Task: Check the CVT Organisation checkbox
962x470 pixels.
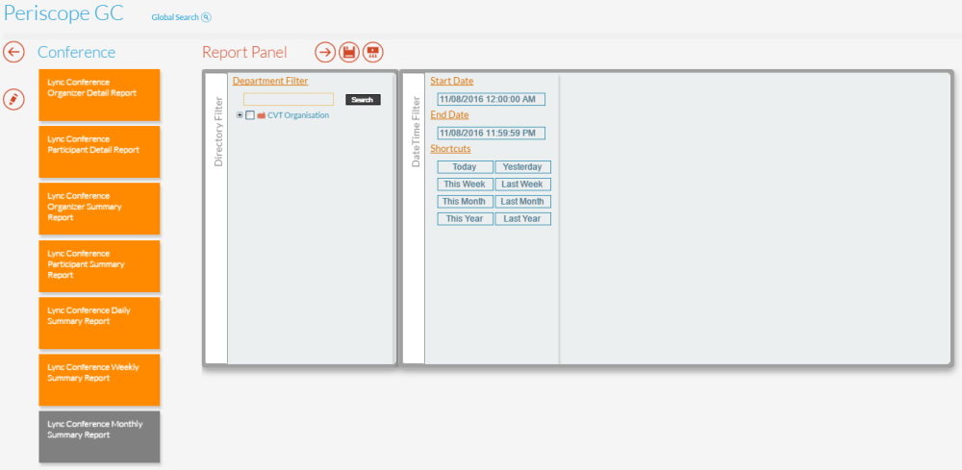Action: click(250, 115)
